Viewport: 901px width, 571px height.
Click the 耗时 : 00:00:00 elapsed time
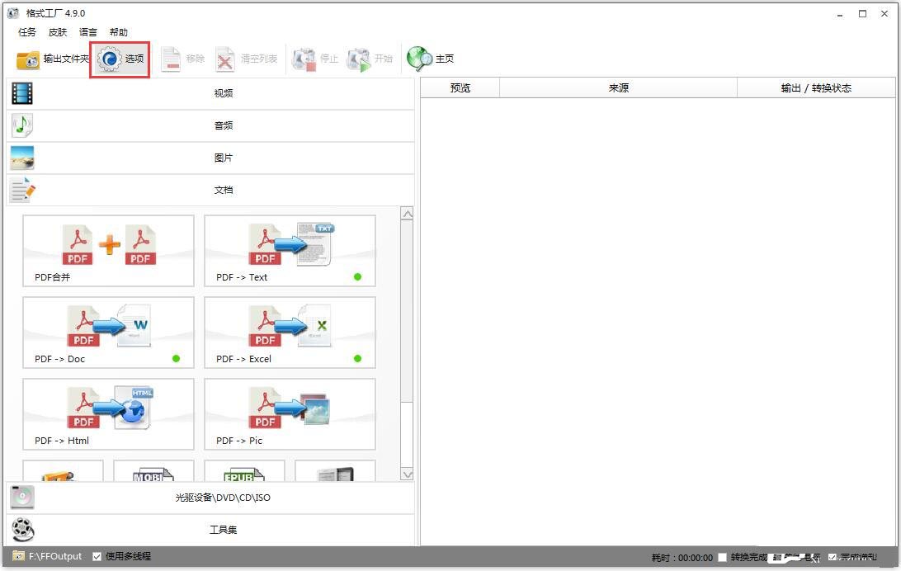[x=682, y=558]
